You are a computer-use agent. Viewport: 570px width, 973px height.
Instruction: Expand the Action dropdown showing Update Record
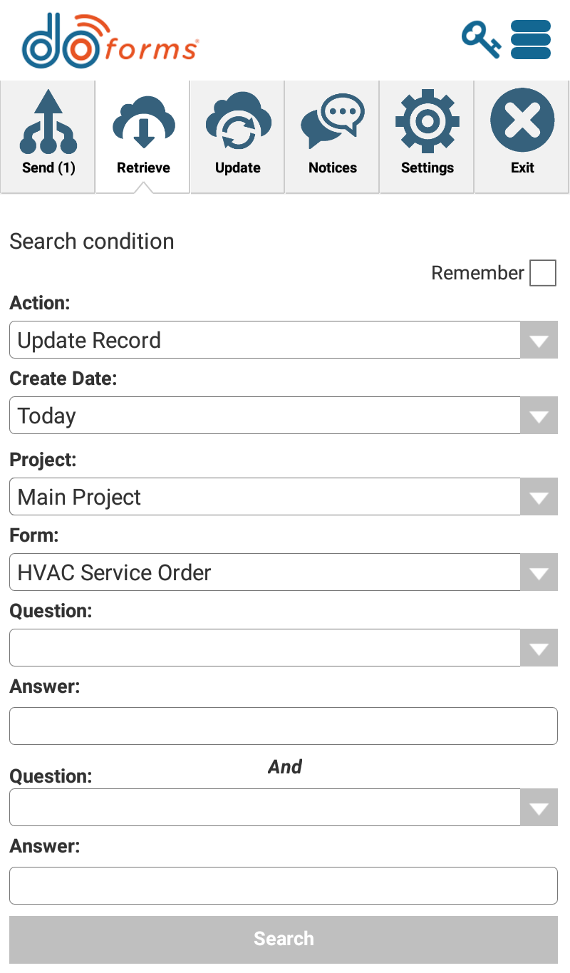(284, 340)
